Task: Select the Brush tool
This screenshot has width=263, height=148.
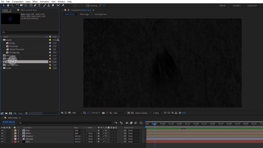Action: 44,5
